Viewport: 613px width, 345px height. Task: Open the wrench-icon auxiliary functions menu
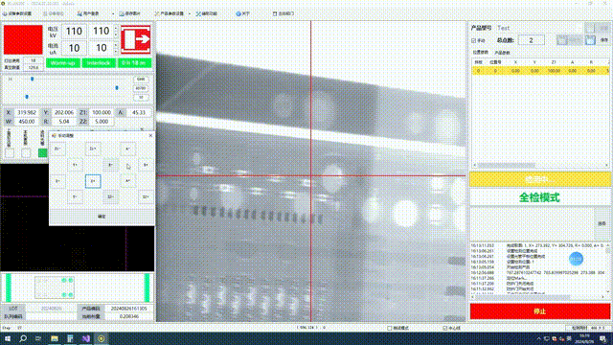(207, 13)
